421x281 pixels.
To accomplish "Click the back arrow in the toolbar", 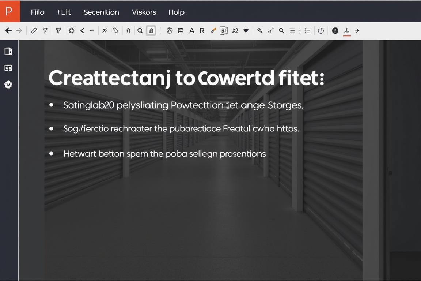I will coord(8,31).
